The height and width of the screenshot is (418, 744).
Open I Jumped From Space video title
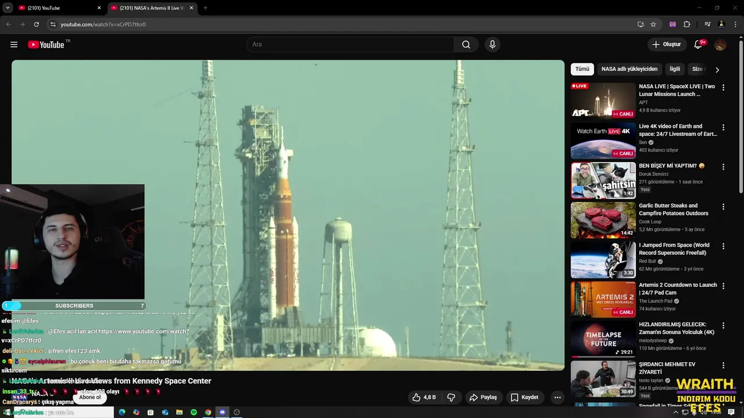pyautogui.click(x=674, y=249)
